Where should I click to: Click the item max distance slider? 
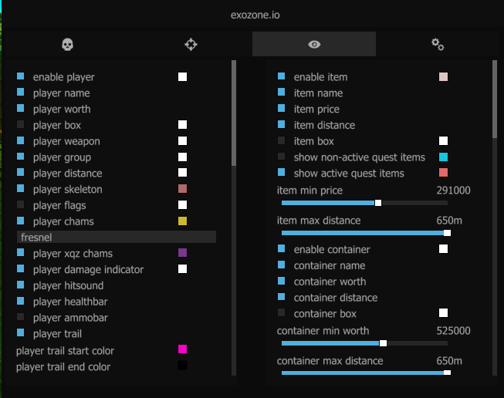(447, 232)
